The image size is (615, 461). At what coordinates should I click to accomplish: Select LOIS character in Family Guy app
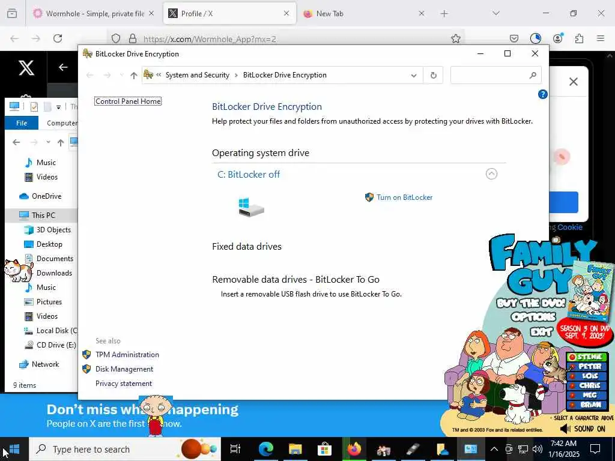coord(586,376)
